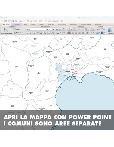
Task: Click the Open file icon
Action: 9,21
